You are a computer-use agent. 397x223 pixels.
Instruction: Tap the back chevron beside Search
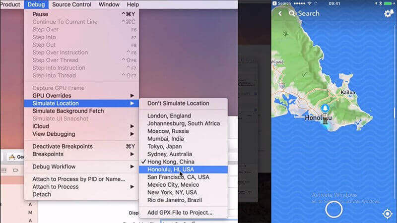(280, 13)
